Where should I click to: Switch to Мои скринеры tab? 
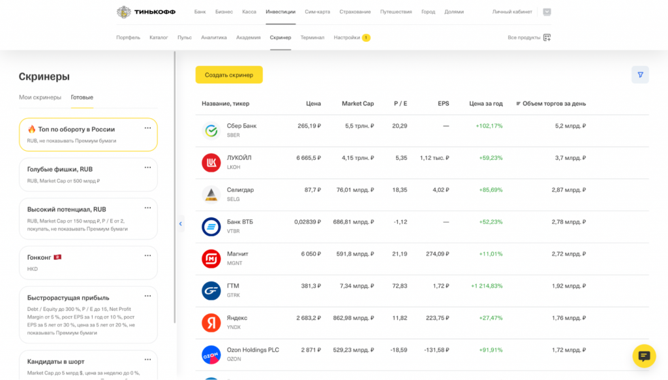[x=40, y=97]
